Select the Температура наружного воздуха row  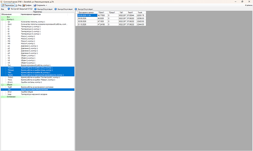pyautogui.click(x=37, y=94)
